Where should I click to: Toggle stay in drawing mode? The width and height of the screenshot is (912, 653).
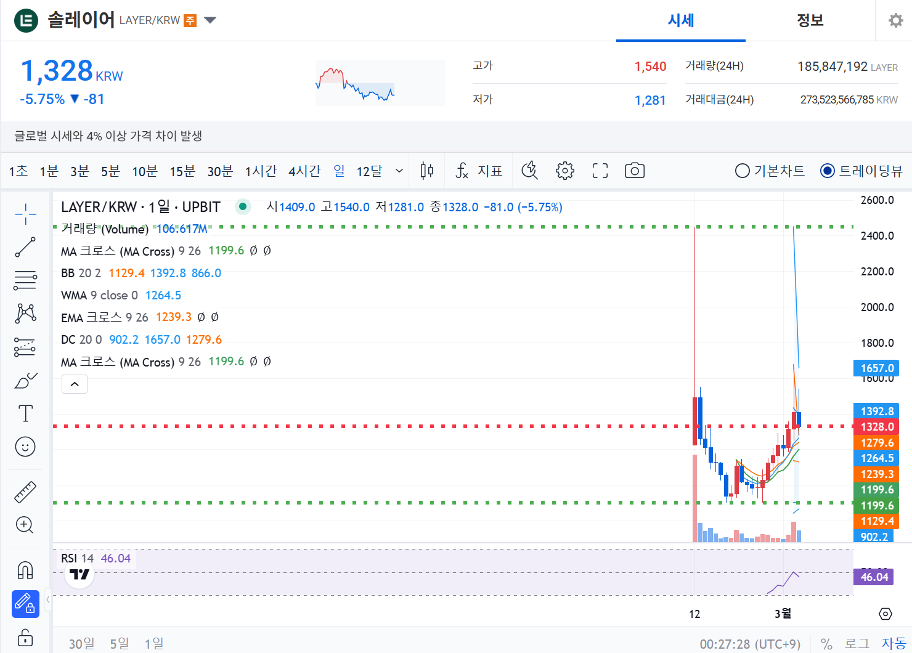[x=25, y=604]
